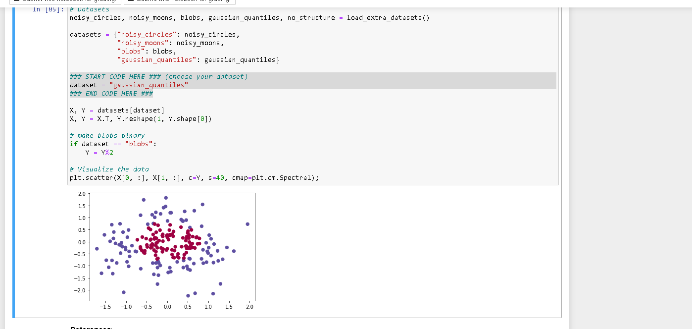The image size is (692, 329).
Task: Click the second Submit notebook for grading button
Action: click(179, 1)
